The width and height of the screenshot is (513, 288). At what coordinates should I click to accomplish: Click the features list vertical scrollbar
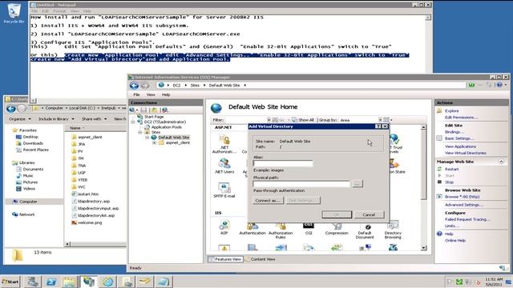coord(424,187)
